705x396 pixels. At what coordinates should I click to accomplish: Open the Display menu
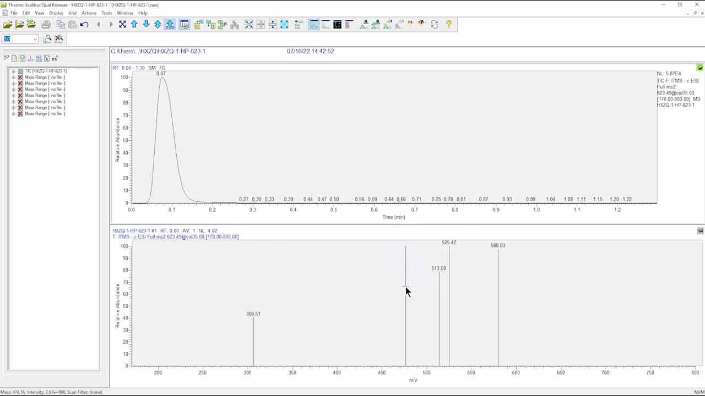point(56,13)
